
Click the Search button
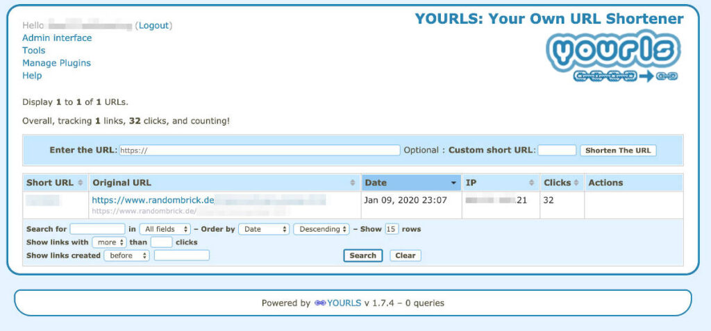coord(362,256)
